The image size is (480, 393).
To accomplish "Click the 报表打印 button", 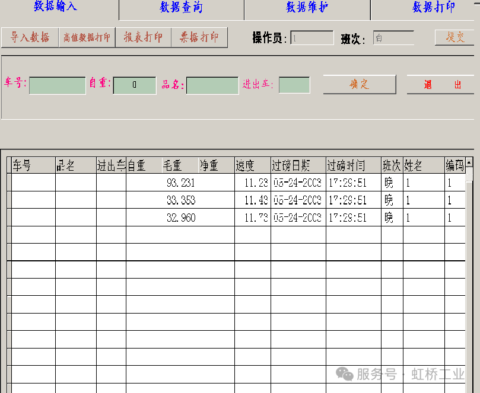I will tap(143, 38).
